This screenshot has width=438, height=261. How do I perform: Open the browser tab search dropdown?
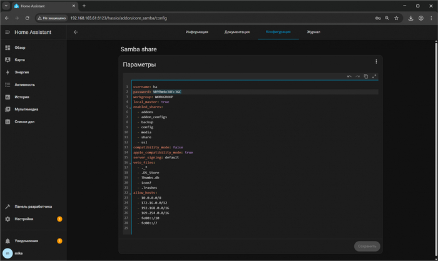(6, 6)
